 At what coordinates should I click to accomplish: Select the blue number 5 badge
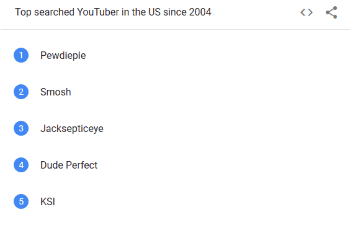(21, 202)
